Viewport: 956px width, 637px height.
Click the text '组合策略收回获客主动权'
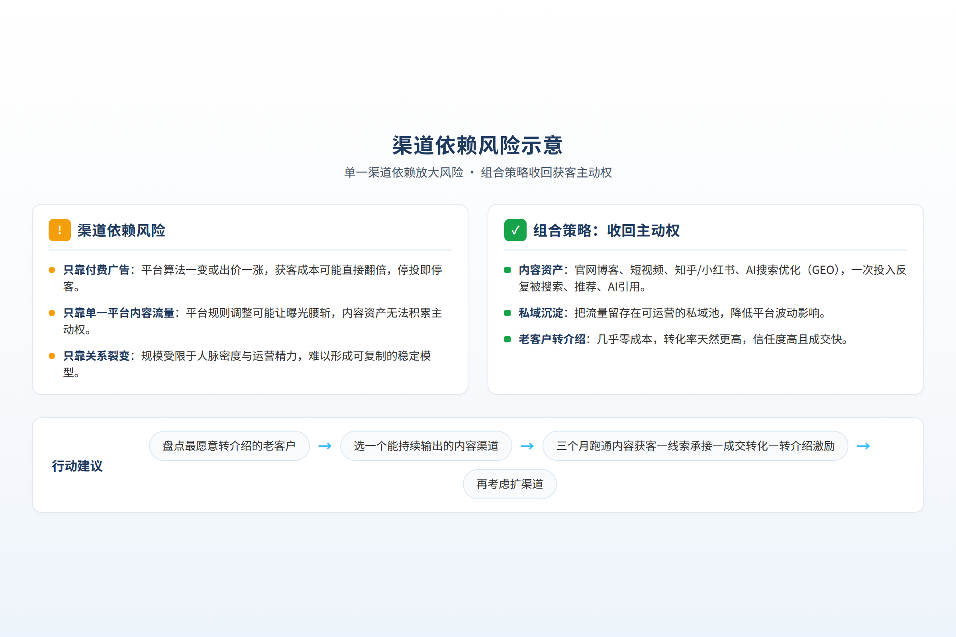coord(546,172)
